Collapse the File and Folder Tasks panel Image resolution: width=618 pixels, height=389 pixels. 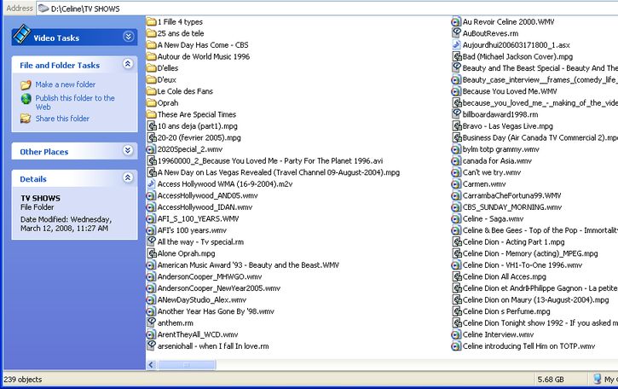[x=128, y=64]
